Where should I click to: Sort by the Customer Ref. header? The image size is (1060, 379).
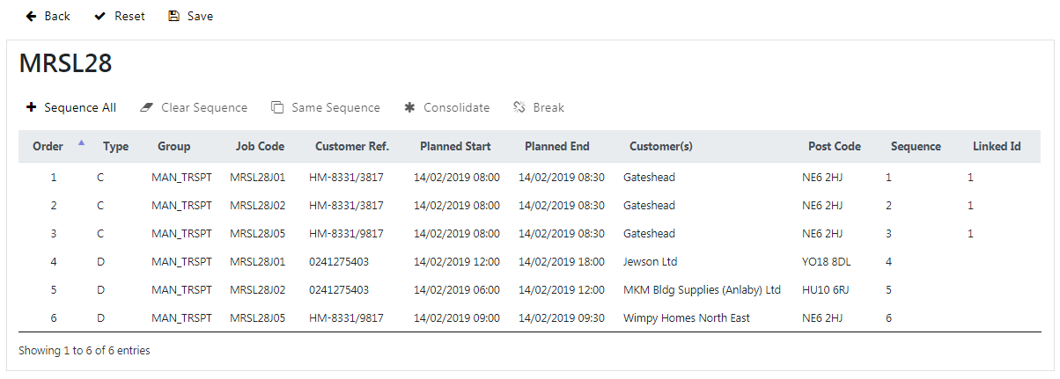coord(352,147)
